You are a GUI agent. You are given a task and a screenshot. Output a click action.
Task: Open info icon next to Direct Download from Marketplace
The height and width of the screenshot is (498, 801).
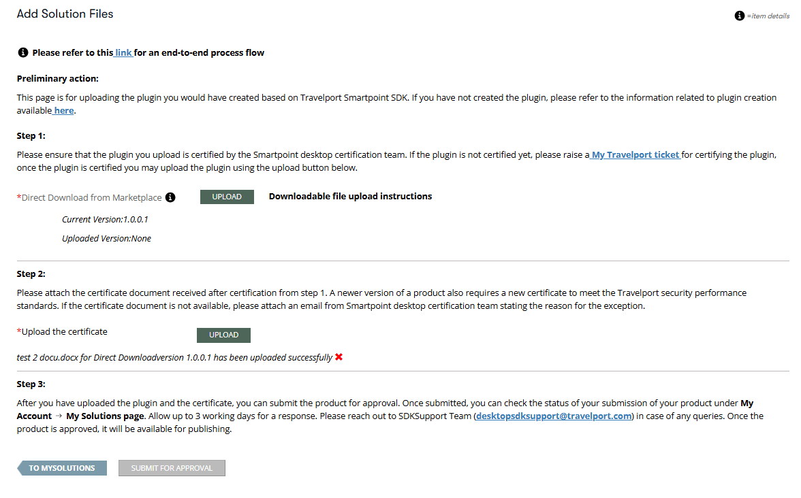pos(170,197)
